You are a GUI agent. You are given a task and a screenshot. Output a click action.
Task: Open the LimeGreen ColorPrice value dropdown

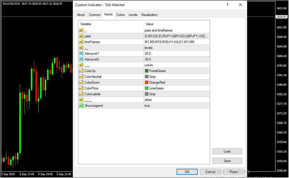coord(176,88)
